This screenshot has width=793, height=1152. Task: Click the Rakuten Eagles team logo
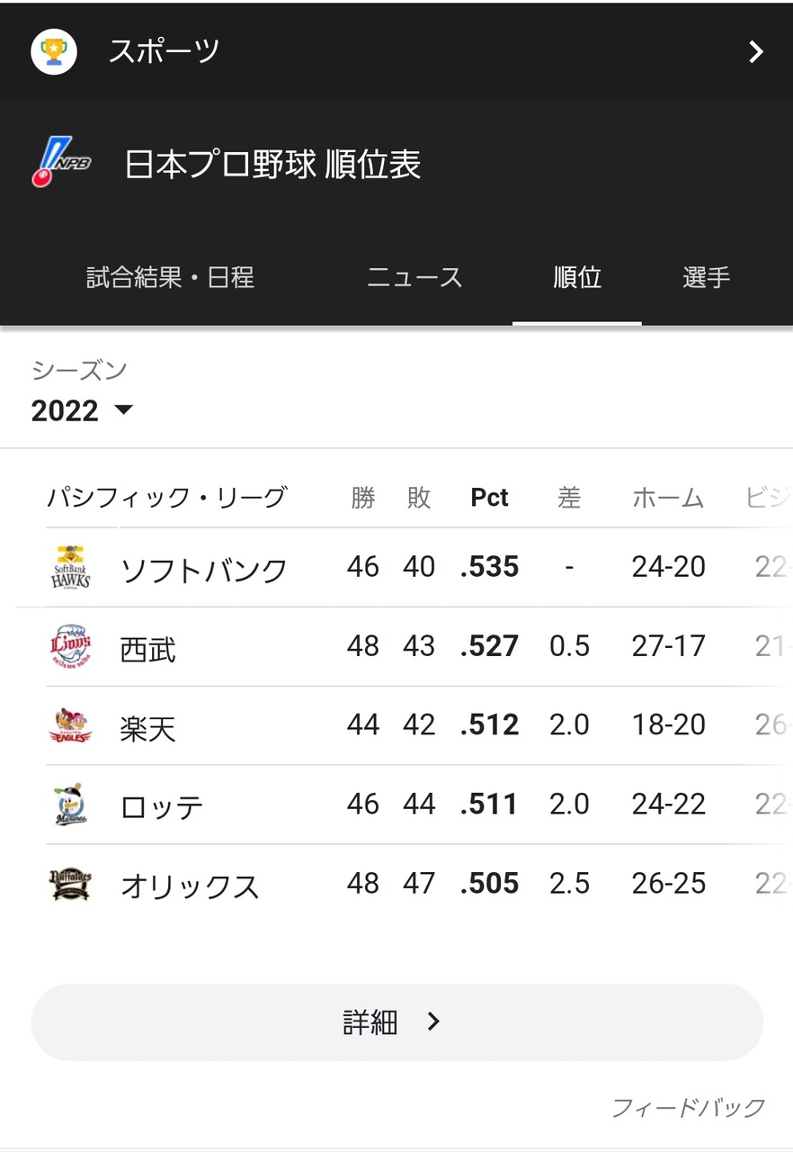70,725
